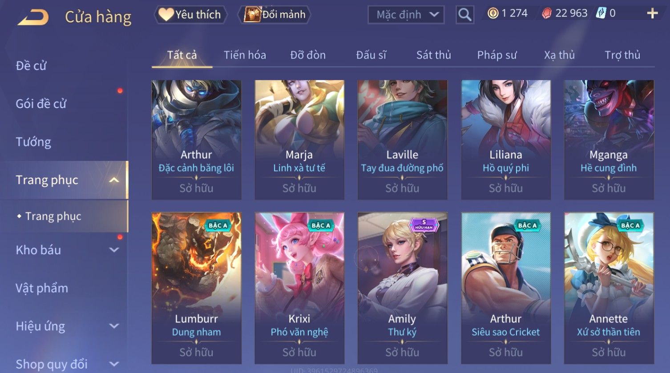The height and width of the screenshot is (373, 670).
Task: Open Yêu thích heart favorites
Action: 190,15
